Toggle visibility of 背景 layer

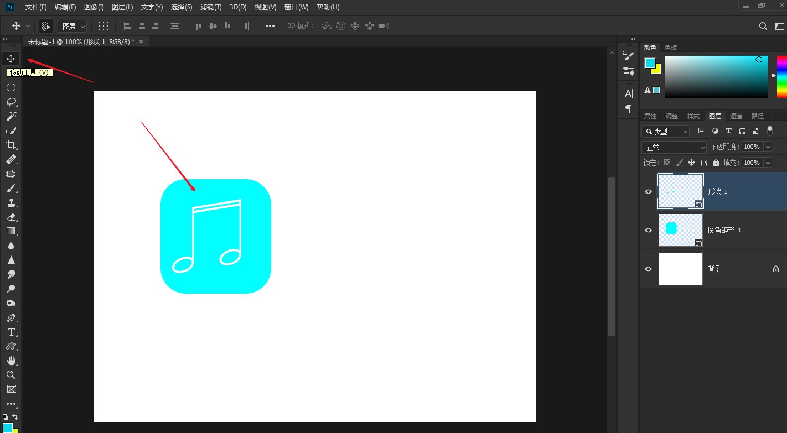pyautogui.click(x=648, y=269)
